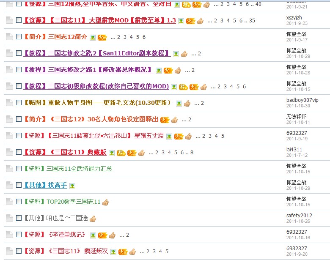
Task: Mark checkbox for 星殒五丈原 thread
Action: pos(19,136)
